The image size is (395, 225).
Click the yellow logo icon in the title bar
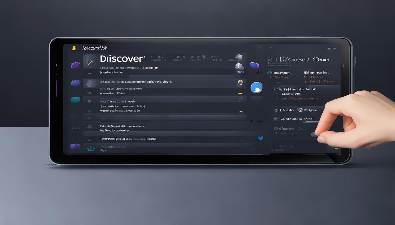[74, 48]
